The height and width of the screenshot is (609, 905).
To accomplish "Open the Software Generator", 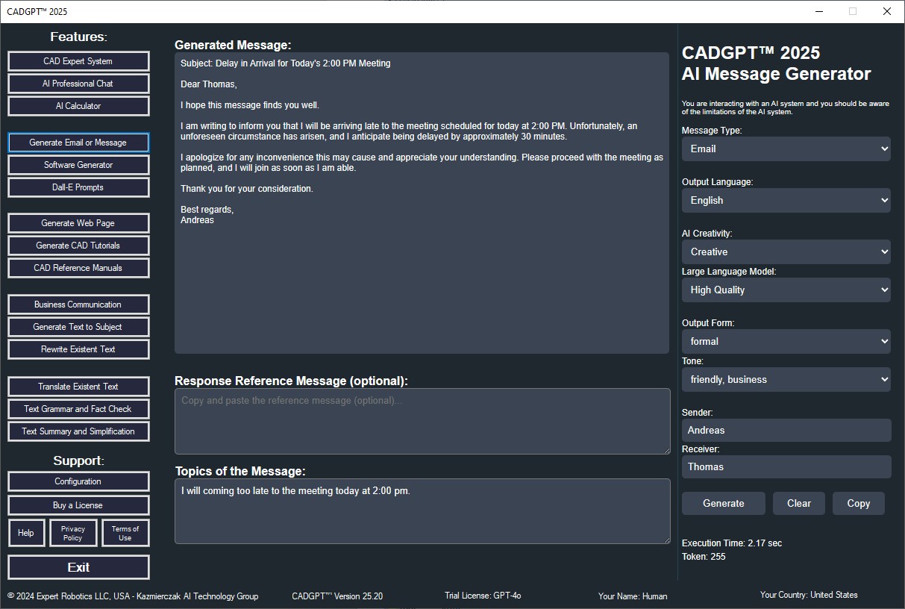I will tap(78, 165).
